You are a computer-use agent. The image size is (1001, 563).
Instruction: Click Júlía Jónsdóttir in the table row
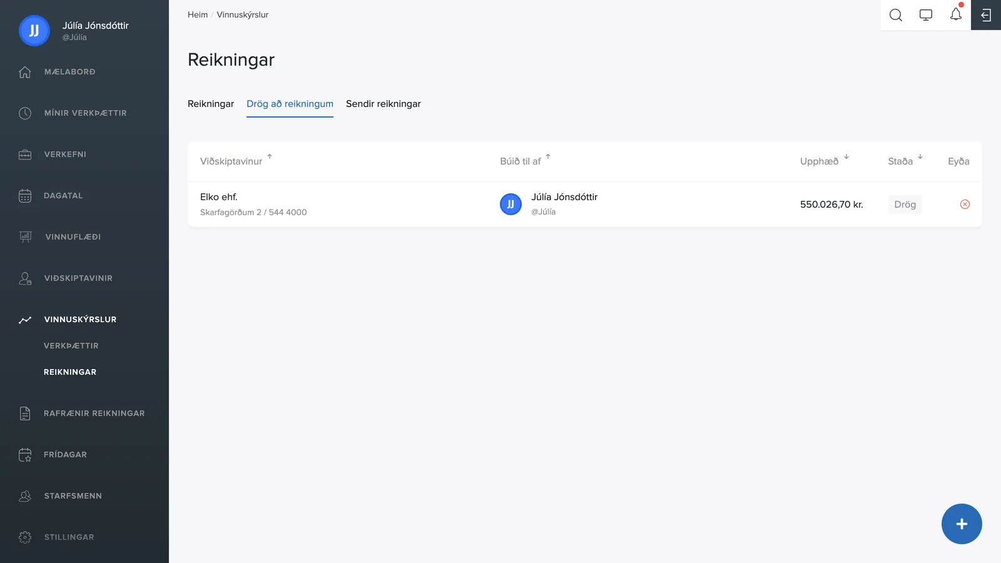(x=564, y=197)
